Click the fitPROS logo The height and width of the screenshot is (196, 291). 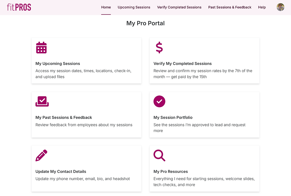point(19,7)
